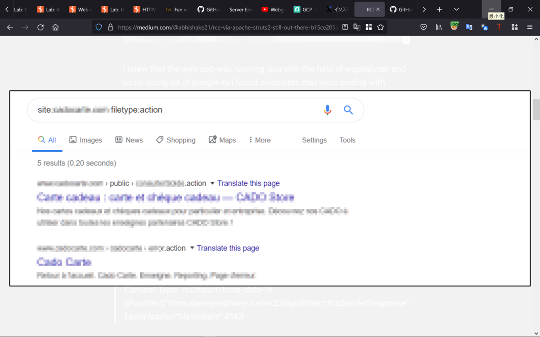Open the blue Google Translate extension
540x337 pixels.
(x=469, y=27)
